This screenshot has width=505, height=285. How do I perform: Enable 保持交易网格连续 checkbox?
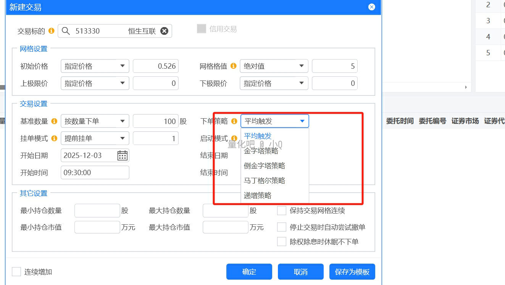tap(282, 211)
